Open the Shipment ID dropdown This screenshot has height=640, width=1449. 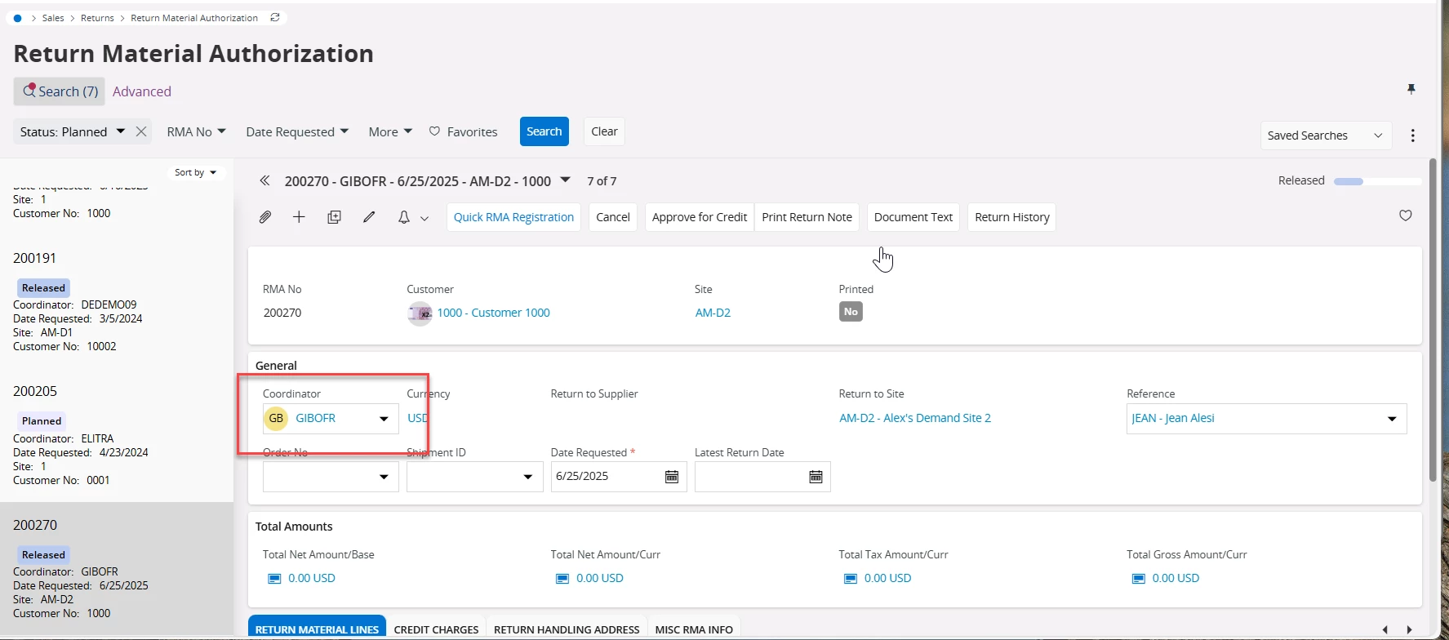527,477
